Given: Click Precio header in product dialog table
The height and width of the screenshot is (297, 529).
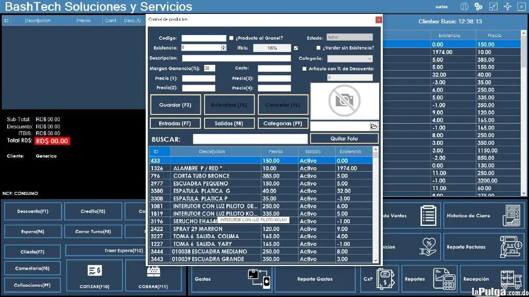Looking at the screenshot, I should tap(279, 152).
